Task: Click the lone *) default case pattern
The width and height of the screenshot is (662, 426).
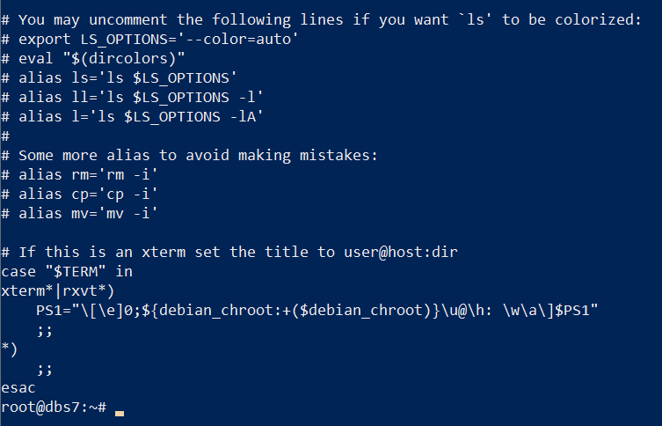Action: (10, 349)
